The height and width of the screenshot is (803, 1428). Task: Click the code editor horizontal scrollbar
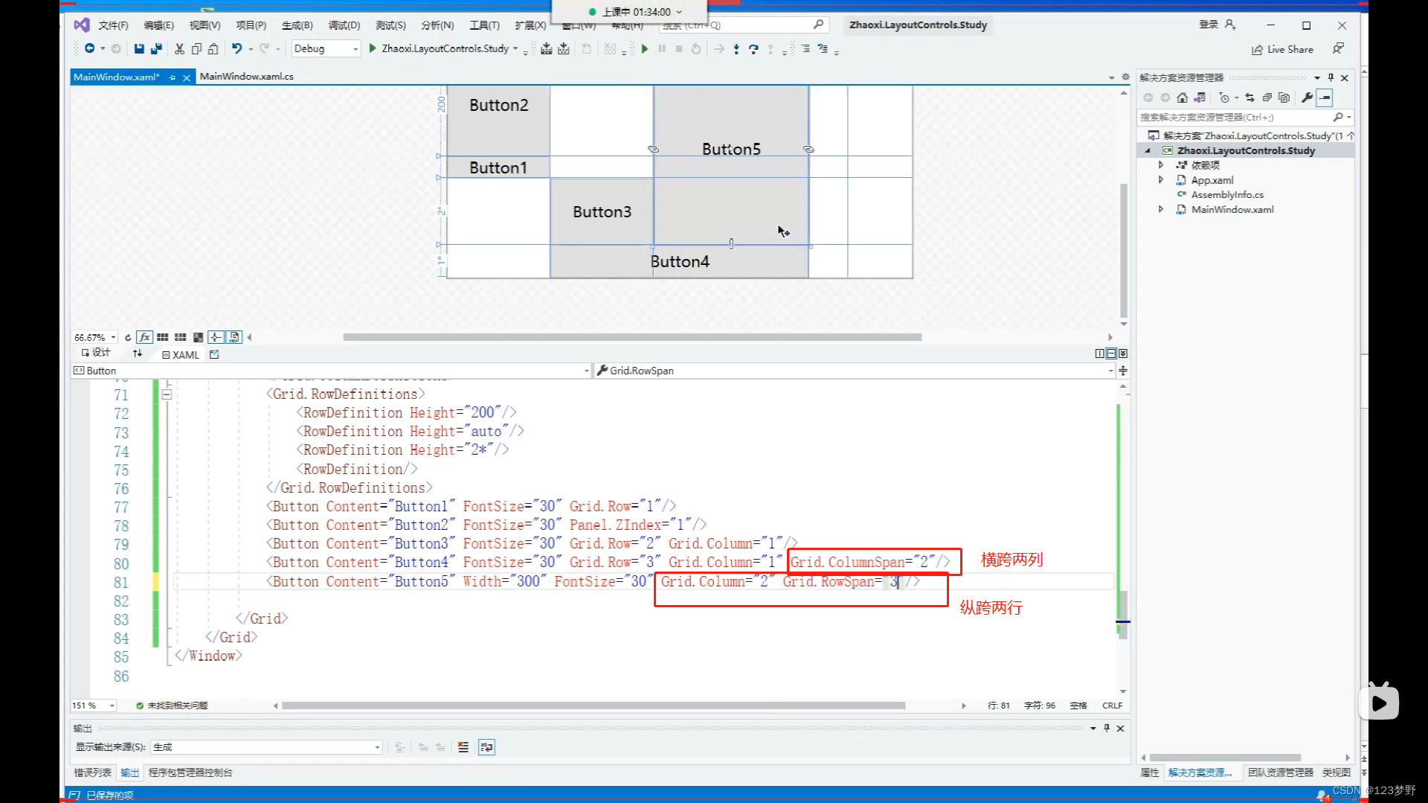click(x=594, y=706)
